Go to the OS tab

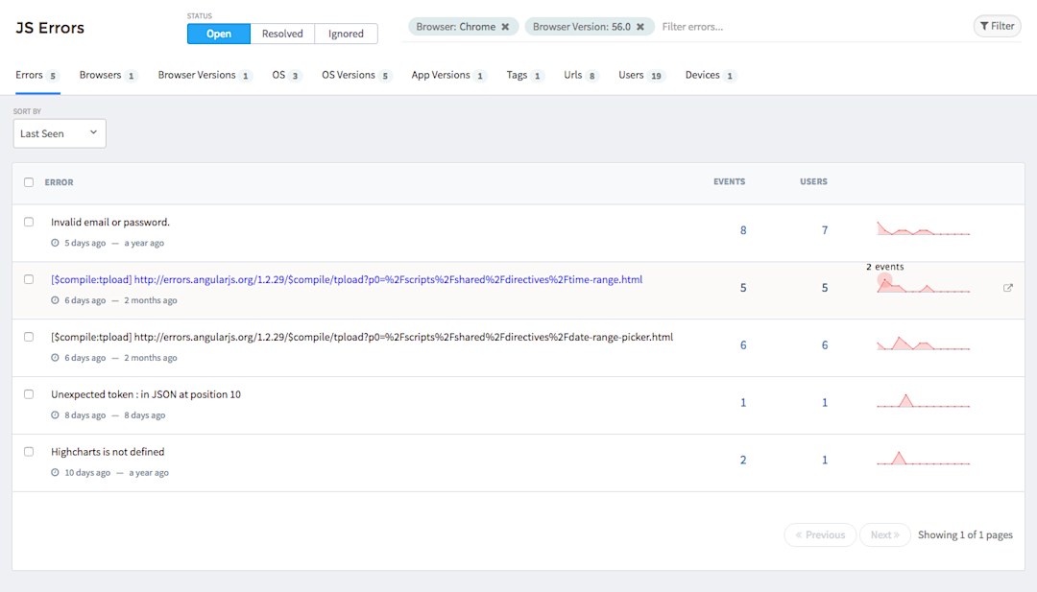287,76
